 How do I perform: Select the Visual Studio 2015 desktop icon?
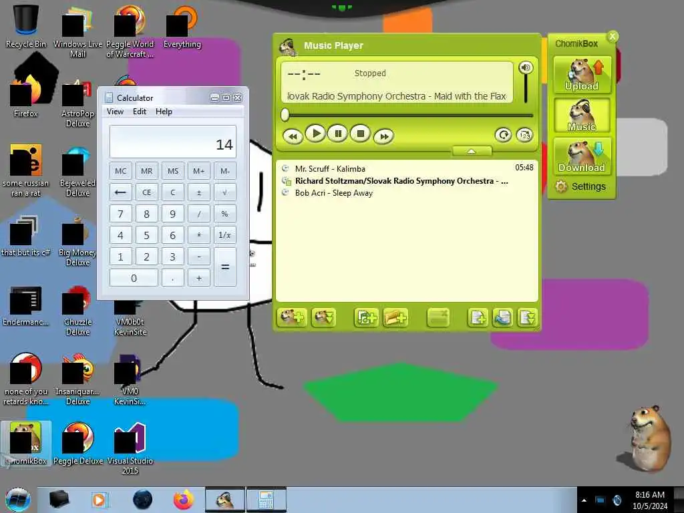130,448
